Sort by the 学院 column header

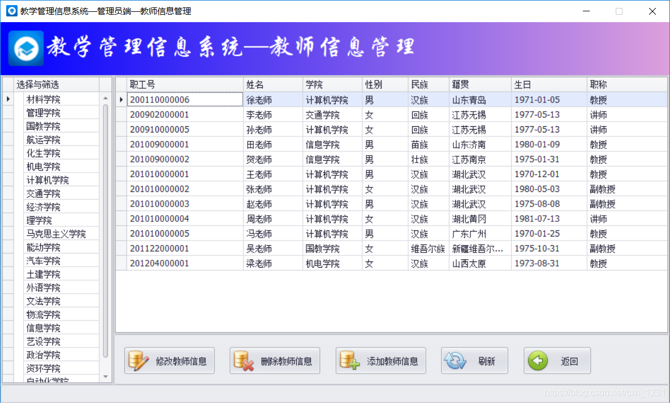click(332, 85)
